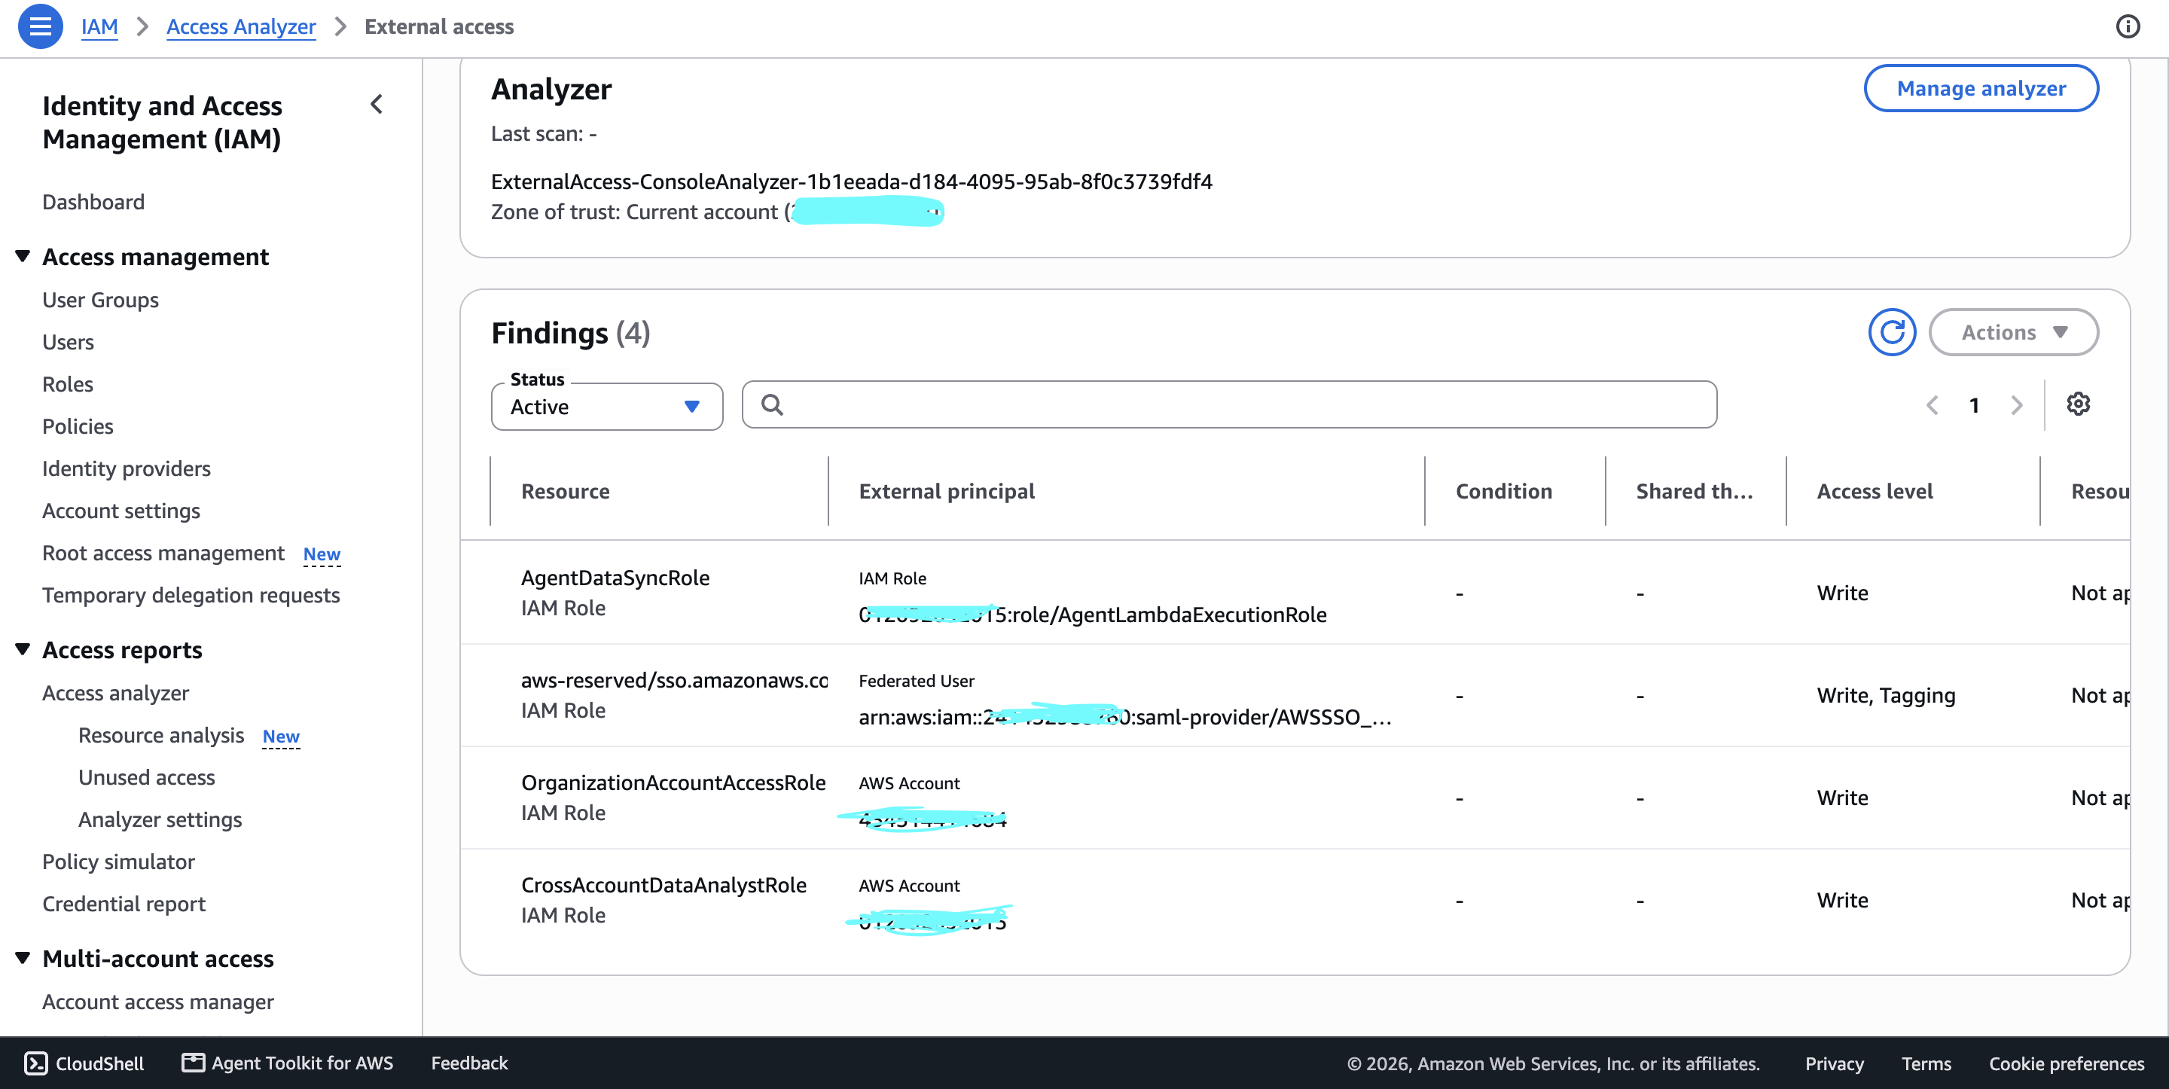Open Resource analysis page
The width and height of the screenshot is (2169, 1089).
(161, 734)
